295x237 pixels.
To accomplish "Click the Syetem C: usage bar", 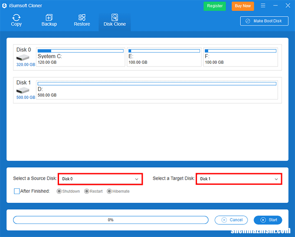I will pos(81,51).
